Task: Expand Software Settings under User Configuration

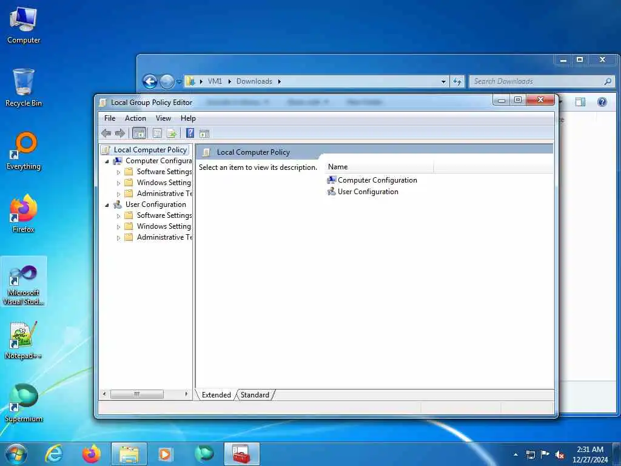Action: 118,216
